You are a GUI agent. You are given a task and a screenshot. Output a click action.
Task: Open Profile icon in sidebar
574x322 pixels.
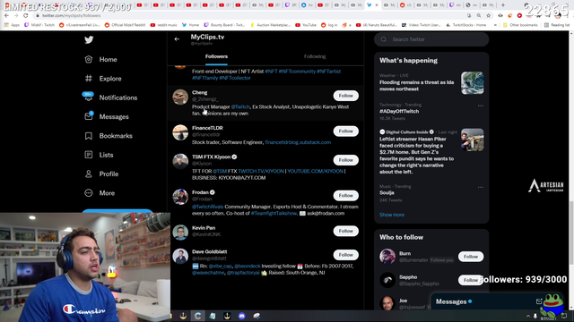[89, 174]
